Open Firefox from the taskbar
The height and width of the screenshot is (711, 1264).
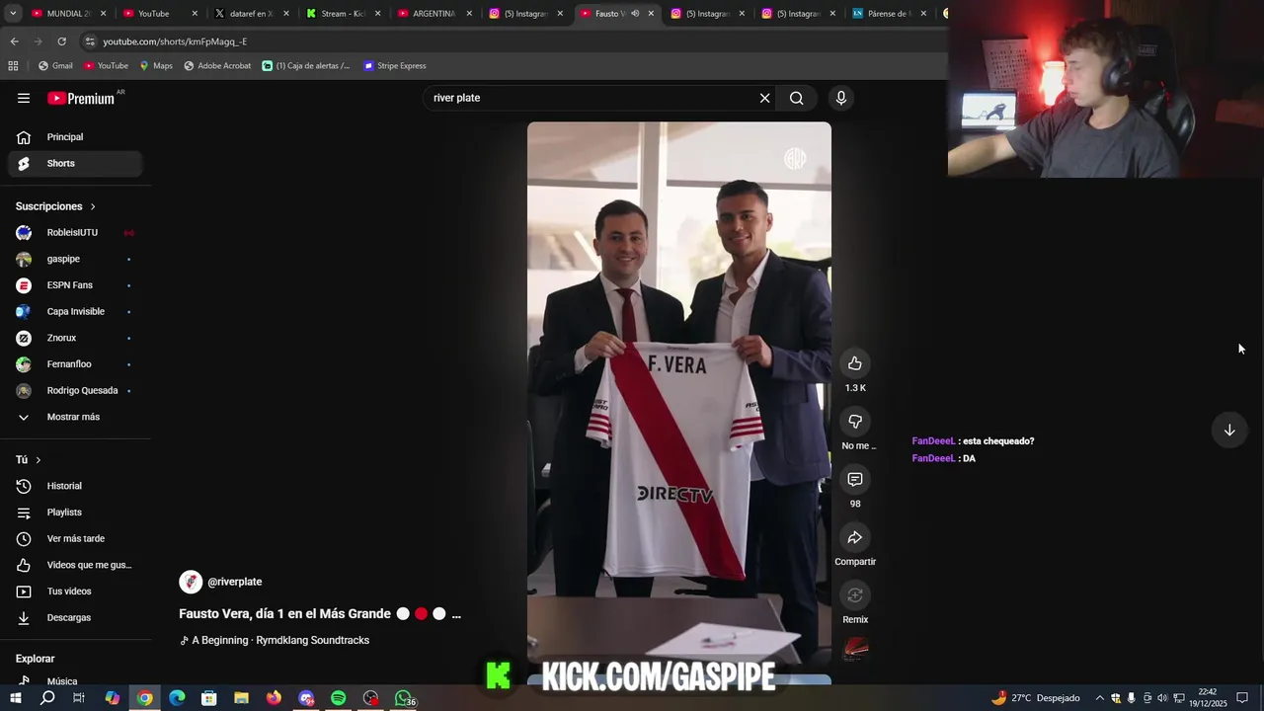(274, 698)
